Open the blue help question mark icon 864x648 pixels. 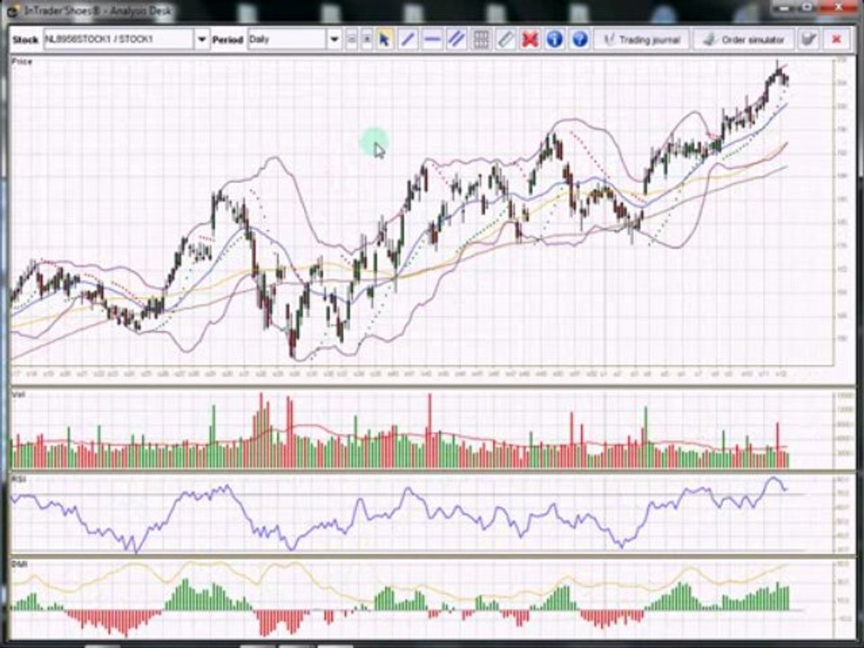(580, 40)
